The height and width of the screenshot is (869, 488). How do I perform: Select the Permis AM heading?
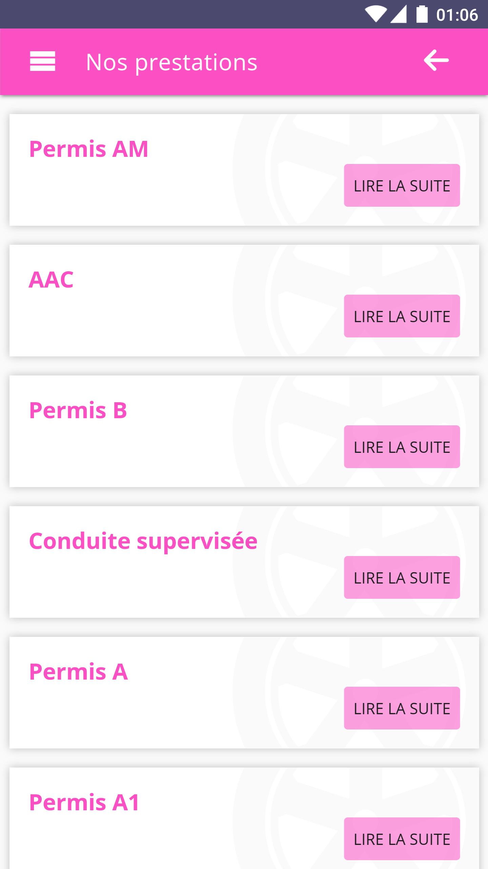89,149
